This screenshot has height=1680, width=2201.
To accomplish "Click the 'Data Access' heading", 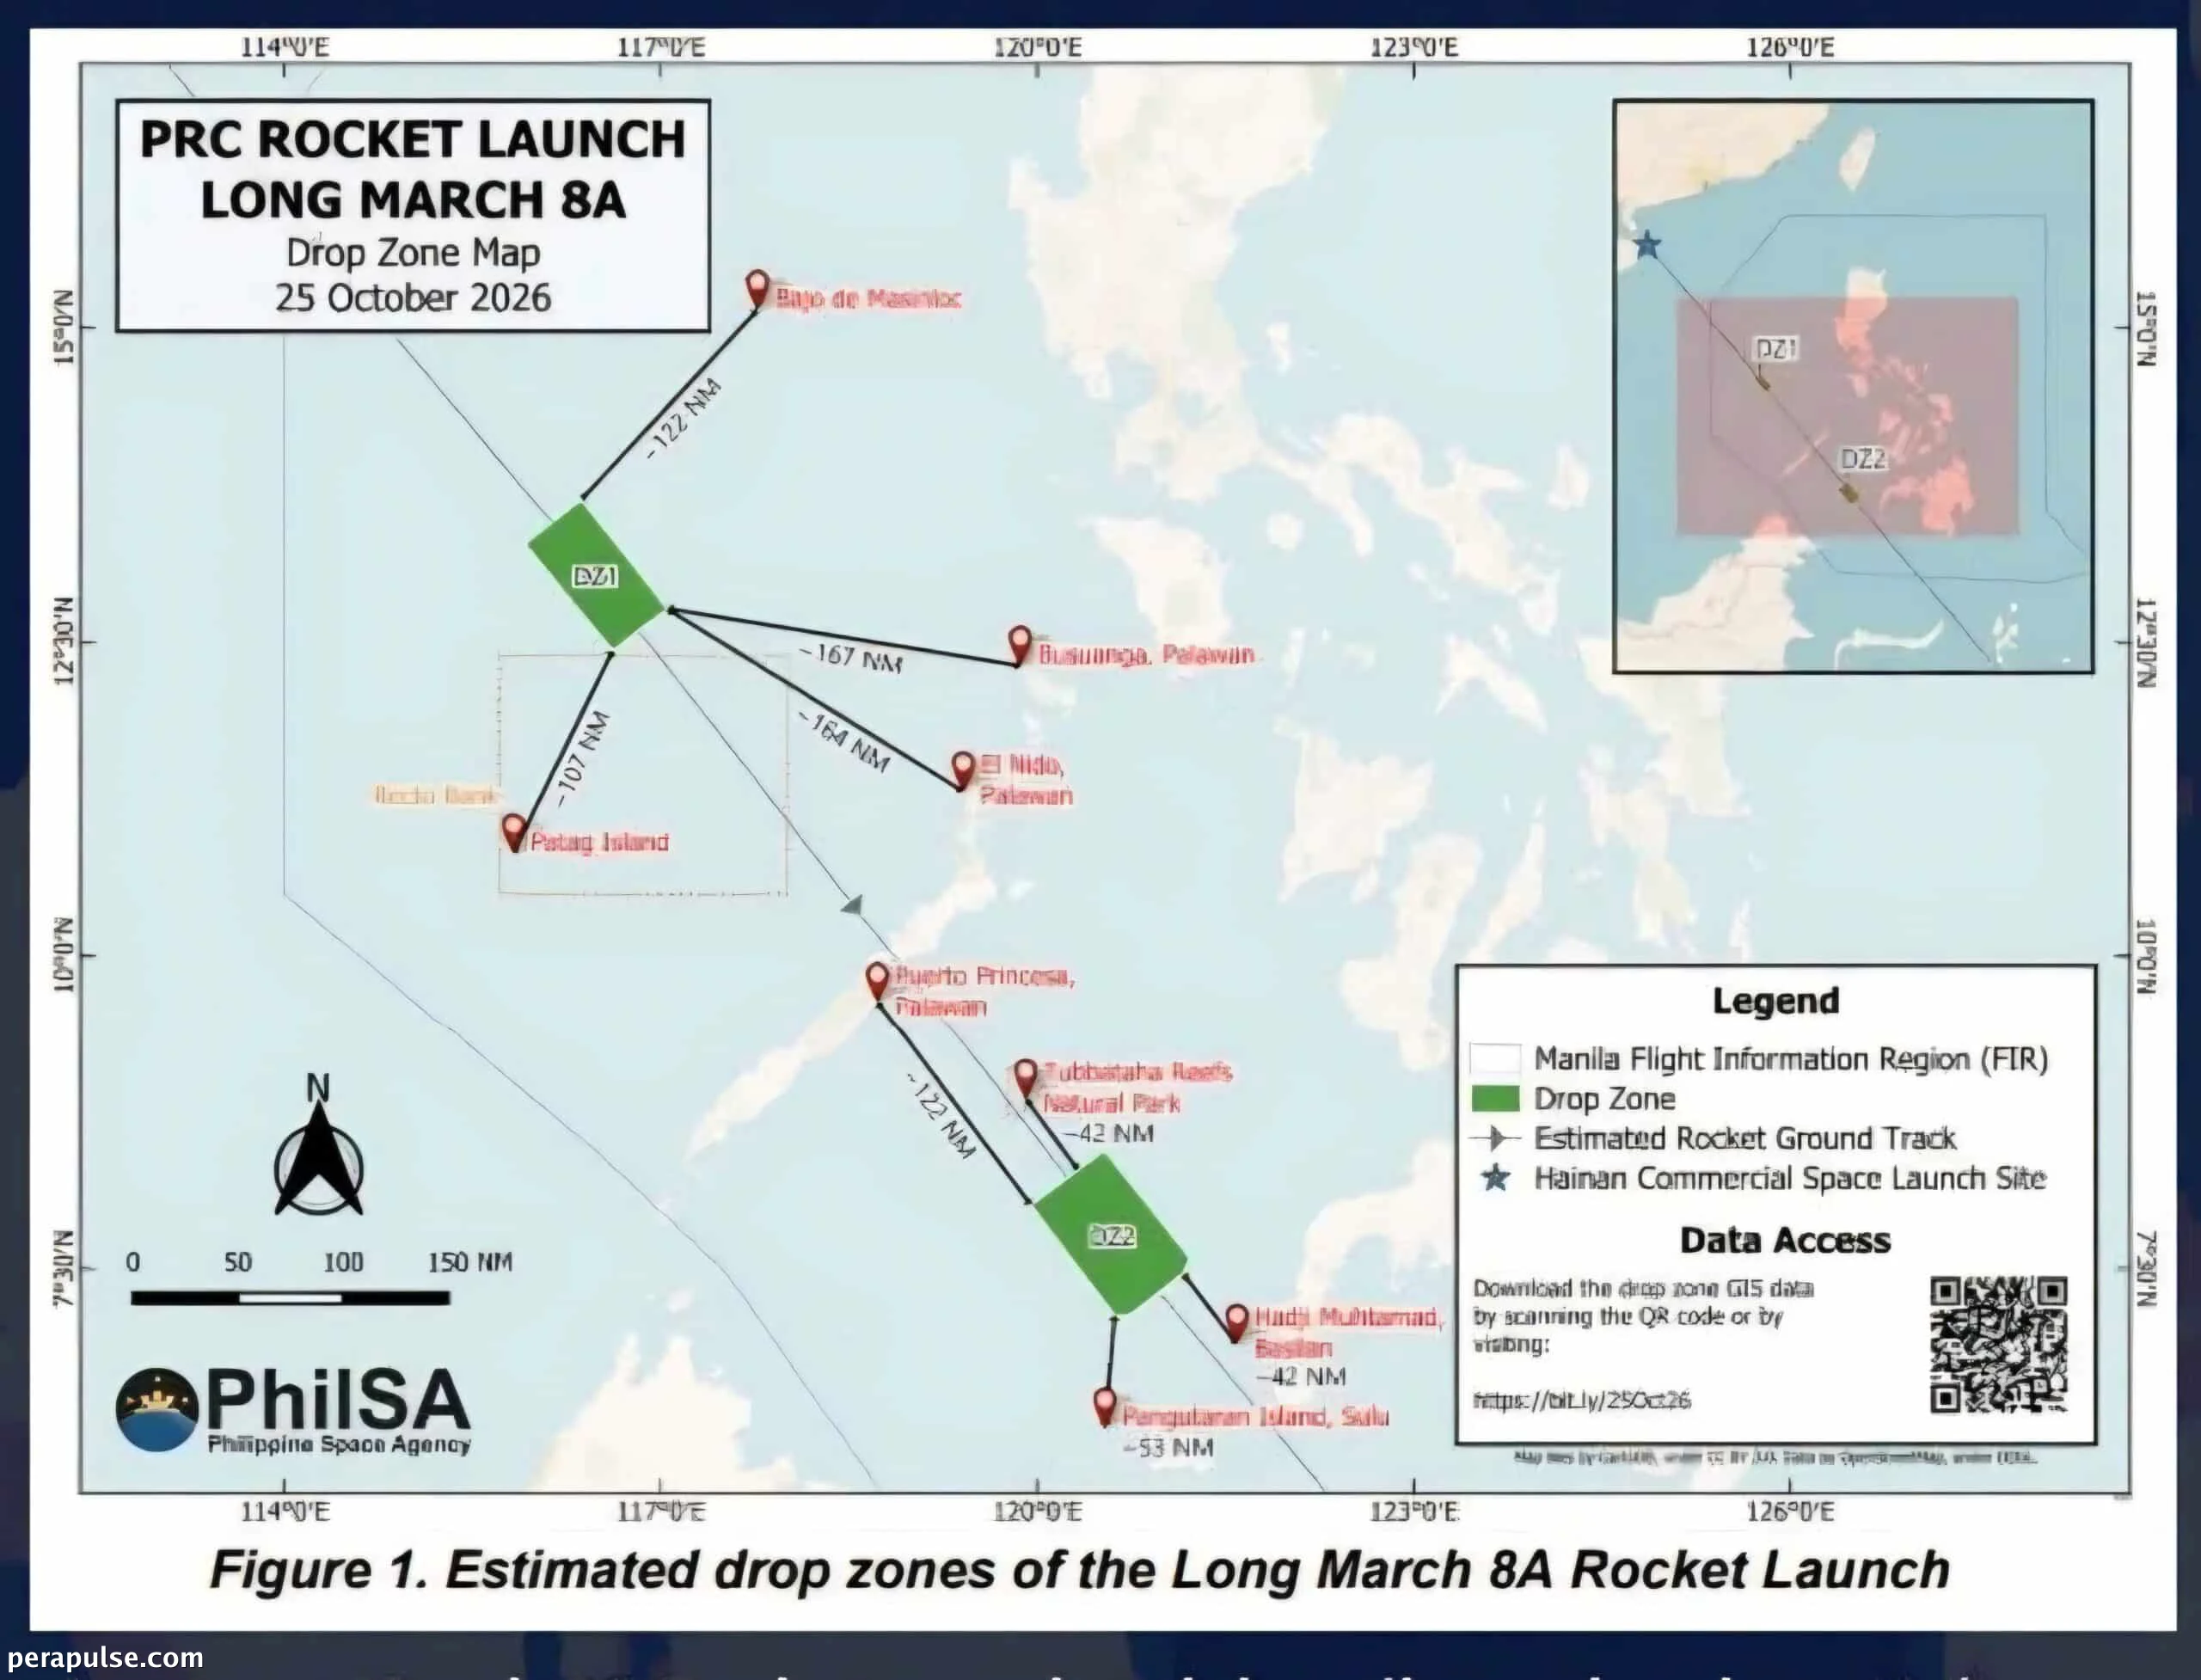I will coord(1785,1240).
